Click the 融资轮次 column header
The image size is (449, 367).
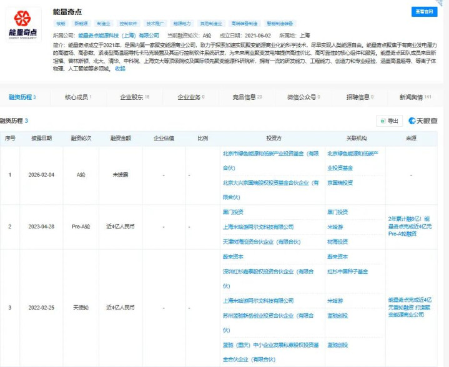[x=81, y=139]
